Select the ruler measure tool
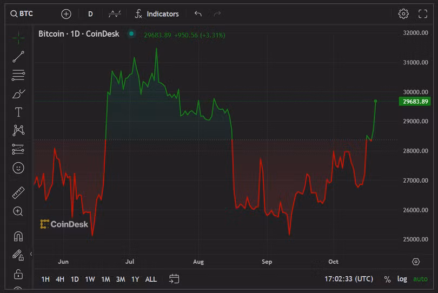438x293 pixels. [x=18, y=193]
